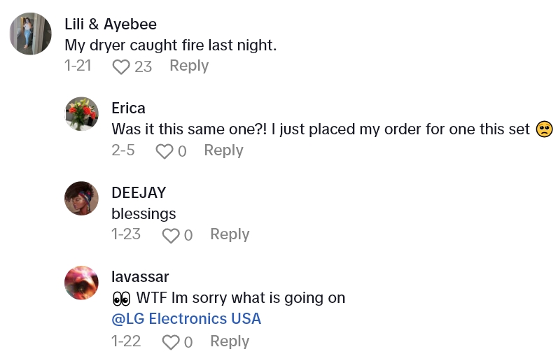Image resolution: width=558 pixels, height=361 pixels.
Task: Click the Erica username
Action: [129, 108]
